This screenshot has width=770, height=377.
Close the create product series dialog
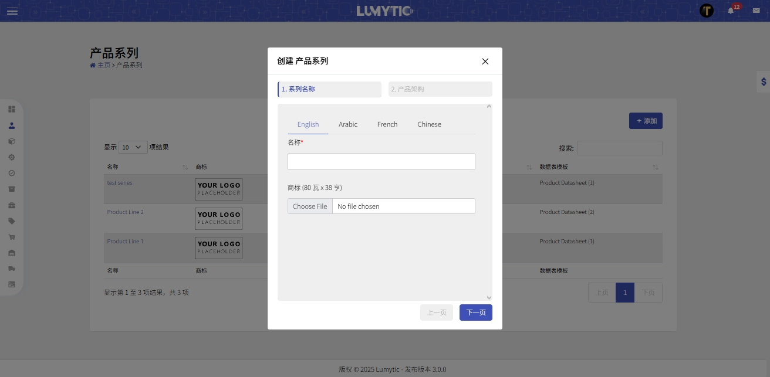click(485, 62)
